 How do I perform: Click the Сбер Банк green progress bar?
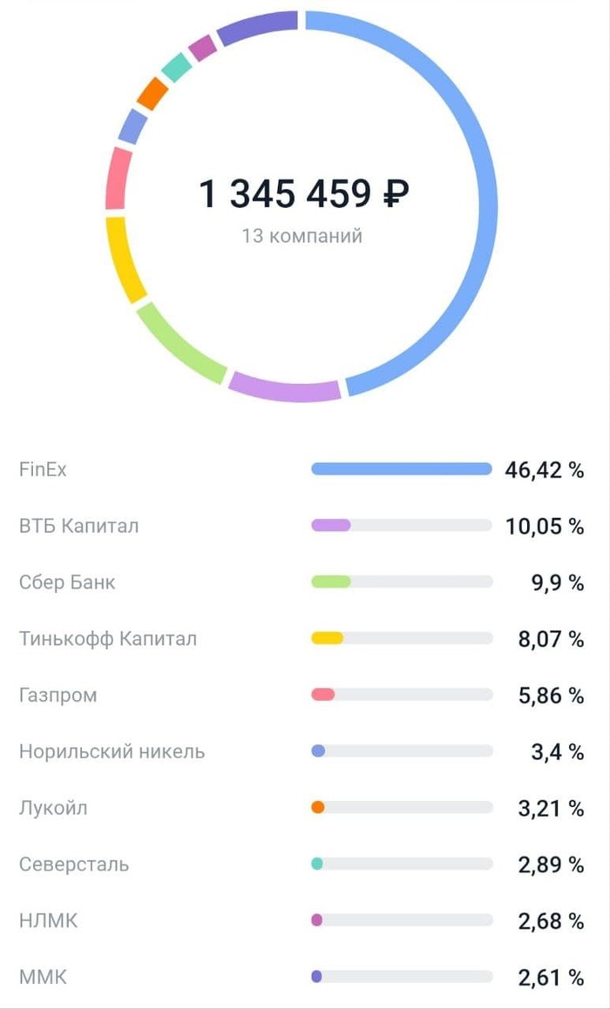point(331,582)
